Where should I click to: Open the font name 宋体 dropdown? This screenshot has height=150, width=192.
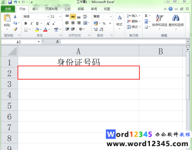(x=48, y=17)
